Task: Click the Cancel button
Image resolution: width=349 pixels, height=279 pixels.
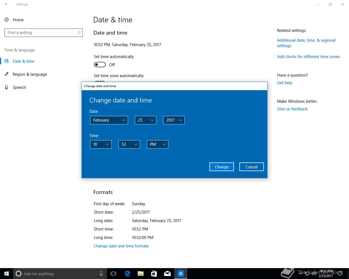Action: [x=252, y=167]
